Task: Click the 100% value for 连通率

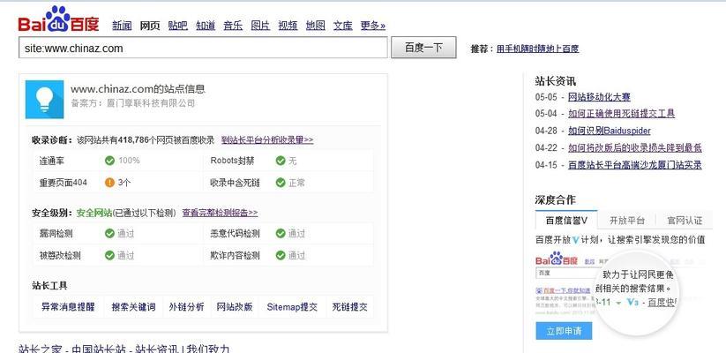Action: [x=129, y=161]
